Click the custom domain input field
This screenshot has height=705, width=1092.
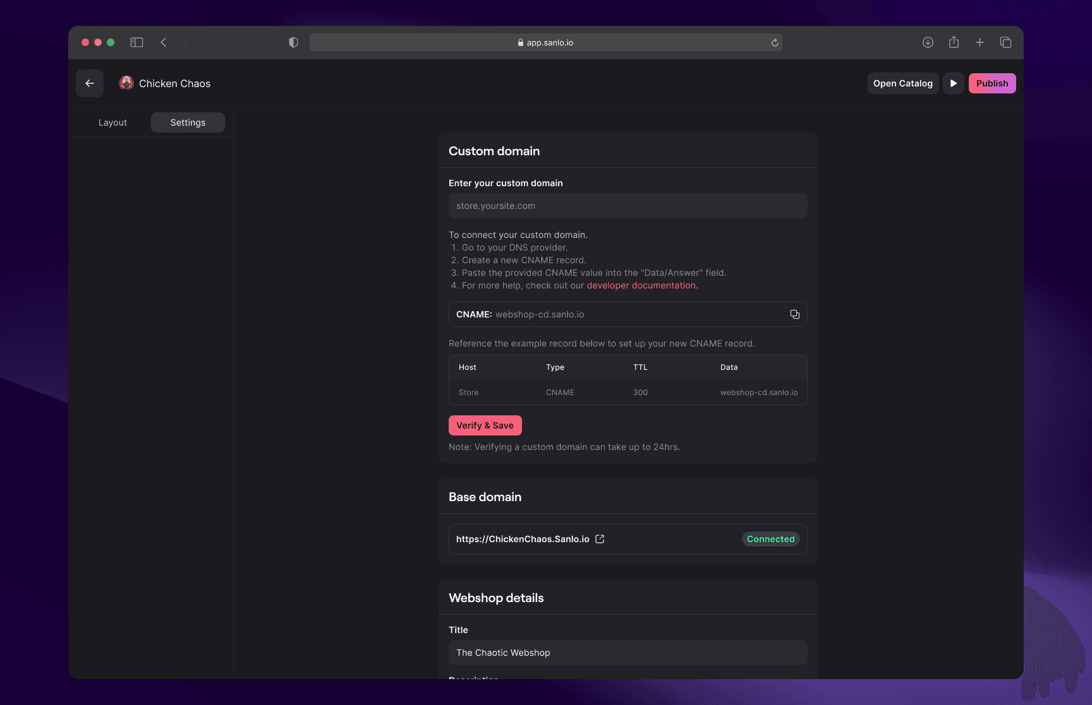pyautogui.click(x=628, y=206)
